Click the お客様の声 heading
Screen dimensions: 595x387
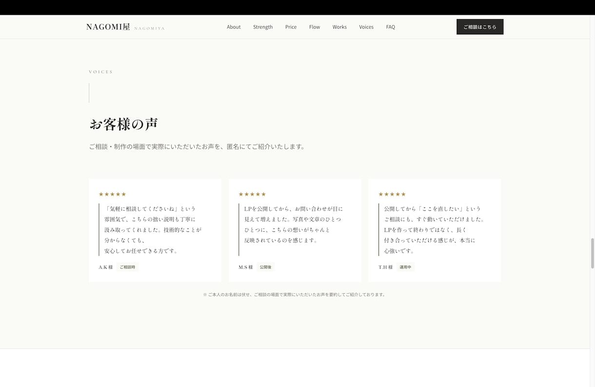tap(123, 124)
